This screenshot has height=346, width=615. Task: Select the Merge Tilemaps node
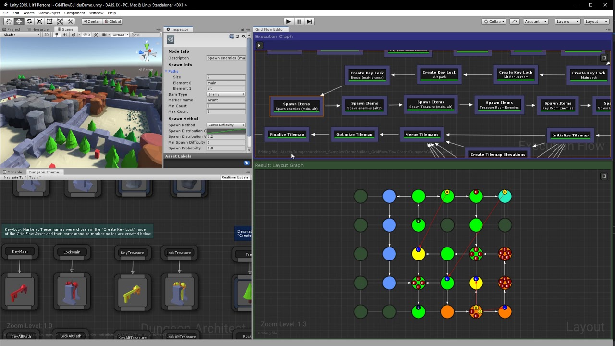[x=422, y=135]
